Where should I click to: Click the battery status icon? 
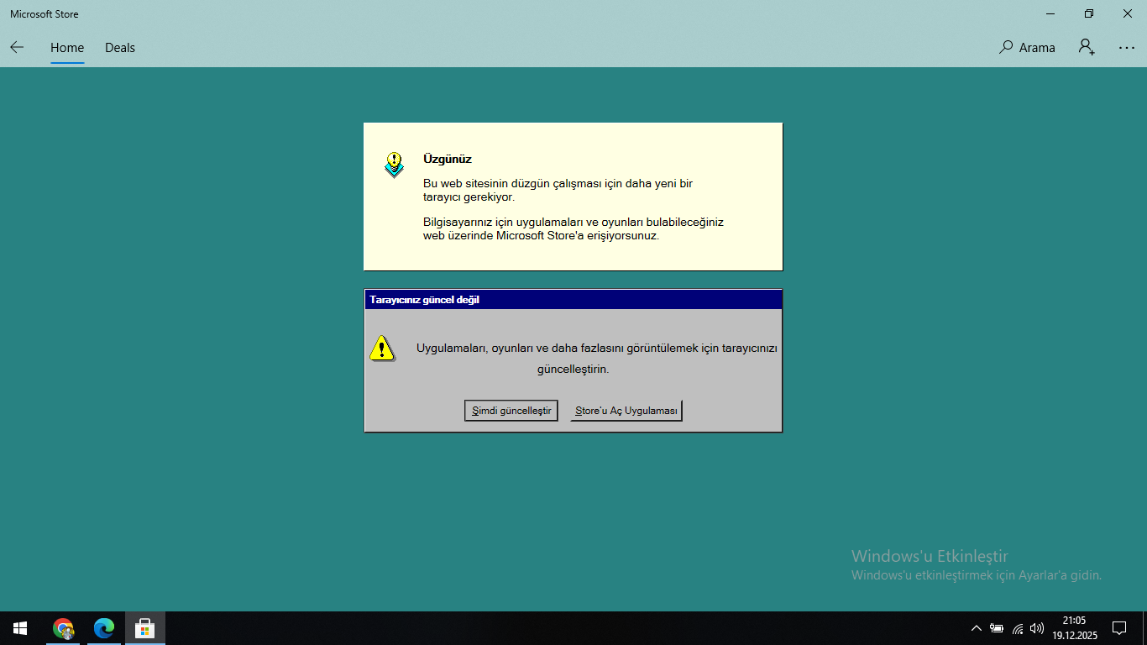pos(997,628)
